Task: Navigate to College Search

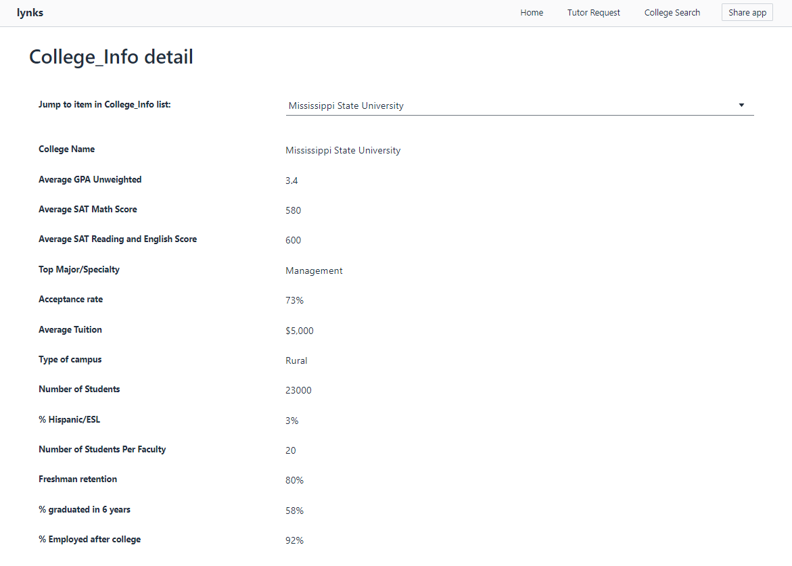Action: tap(672, 13)
